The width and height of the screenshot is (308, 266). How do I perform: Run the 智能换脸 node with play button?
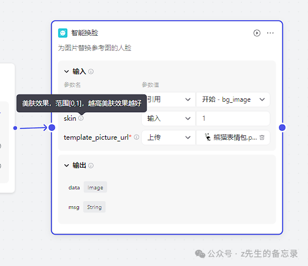[256, 33]
